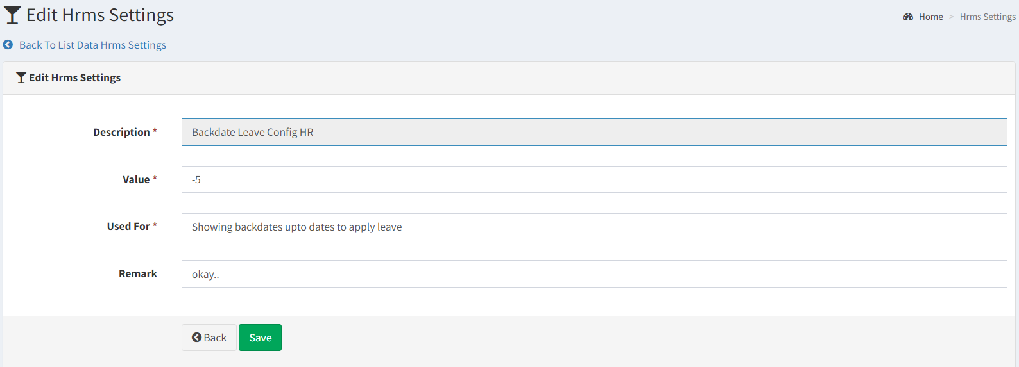Click the Value label

tap(136, 179)
